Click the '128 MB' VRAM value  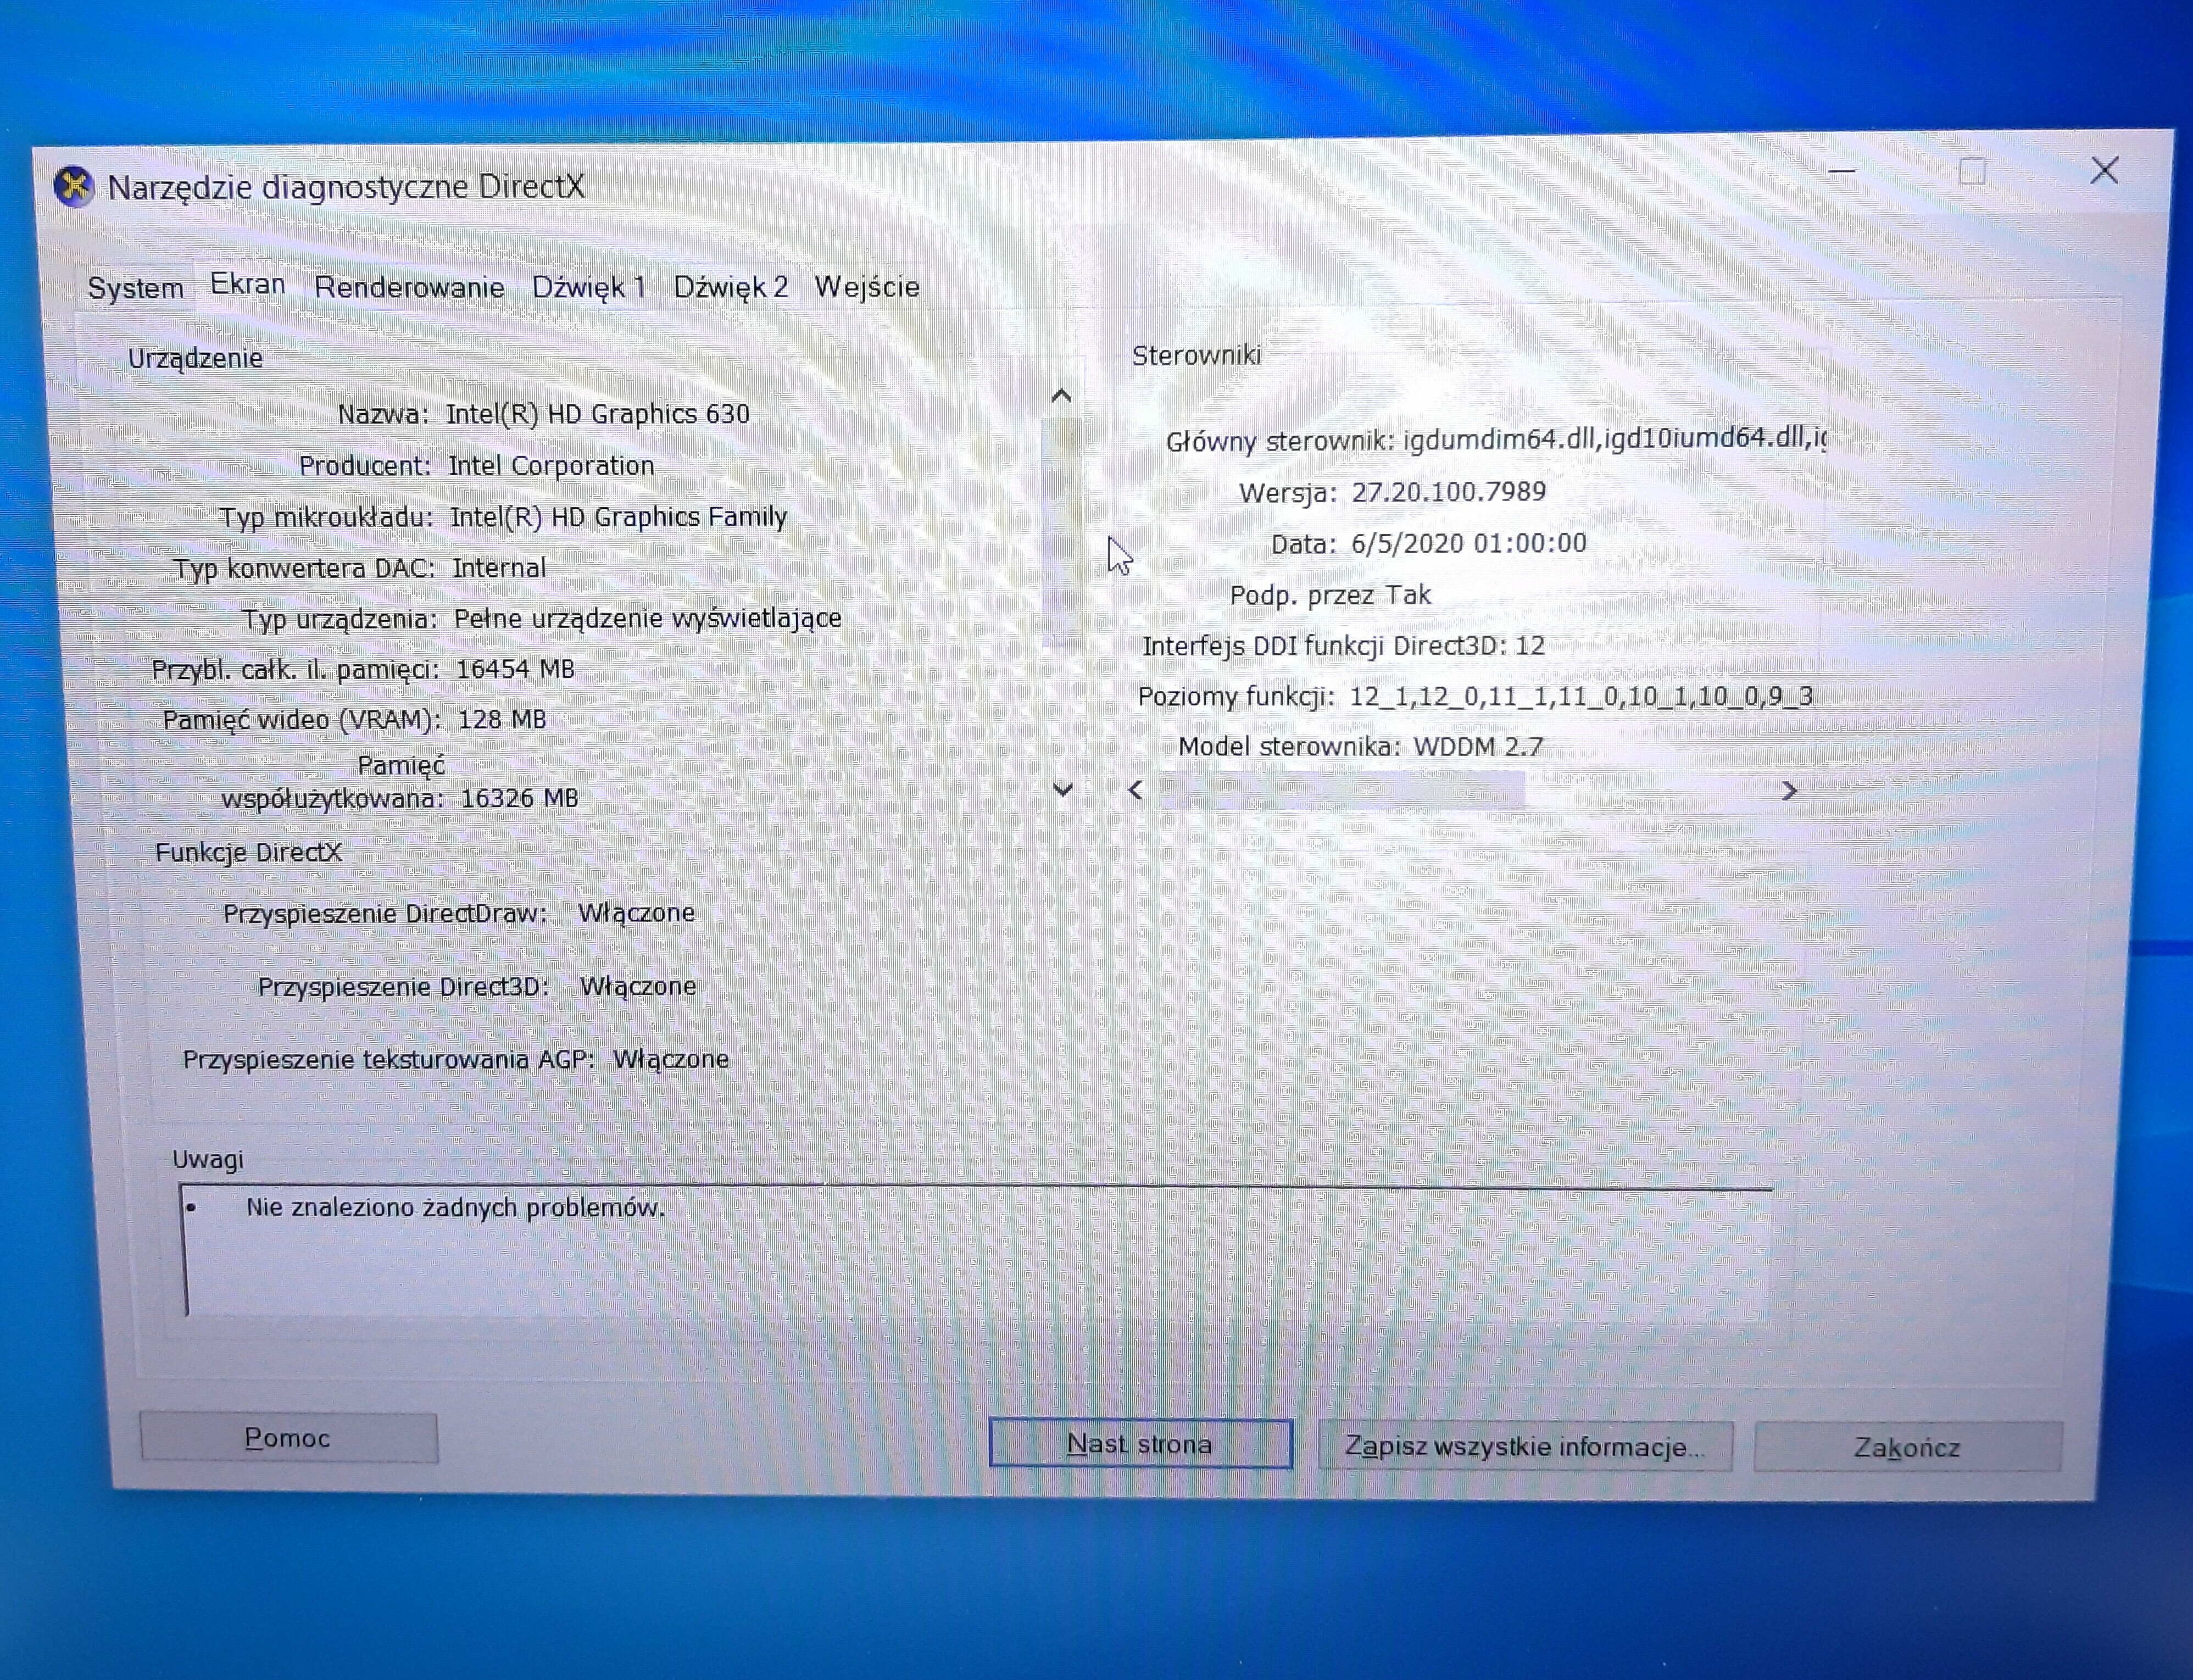(x=502, y=719)
